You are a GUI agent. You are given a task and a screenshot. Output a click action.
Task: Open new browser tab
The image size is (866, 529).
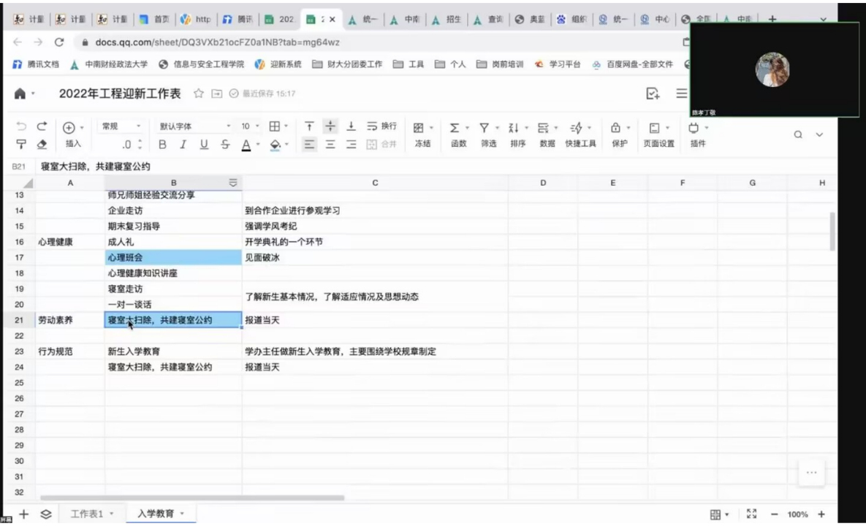click(772, 19)
